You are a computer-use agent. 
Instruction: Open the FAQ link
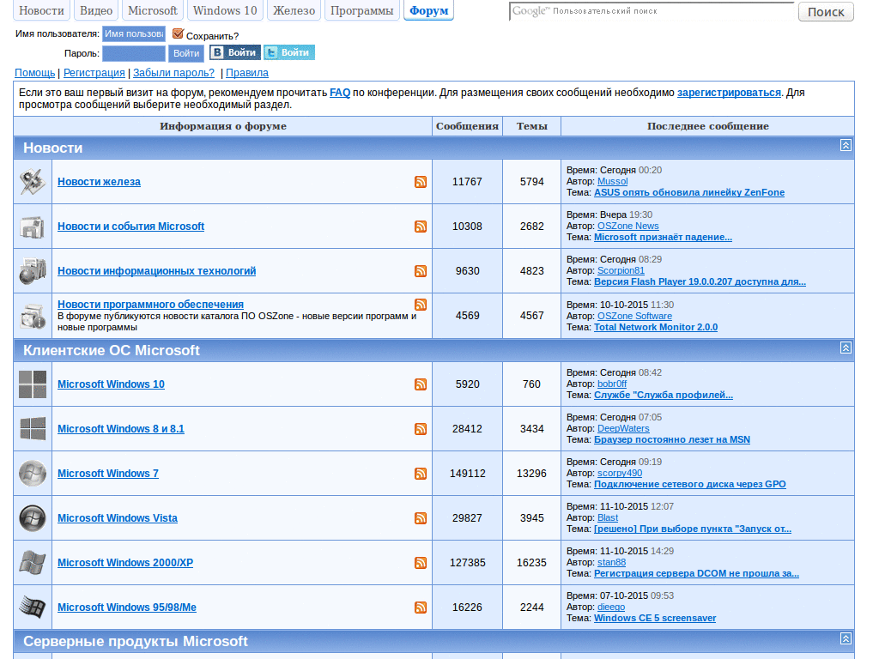pos(340,93)
